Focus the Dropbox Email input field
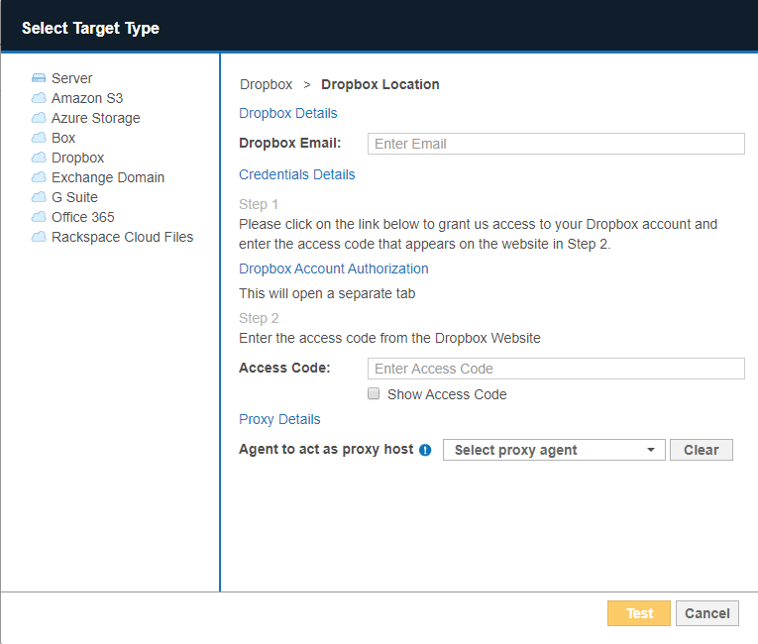Viewport: 758px width, 644px height. [x=555, y=144]
